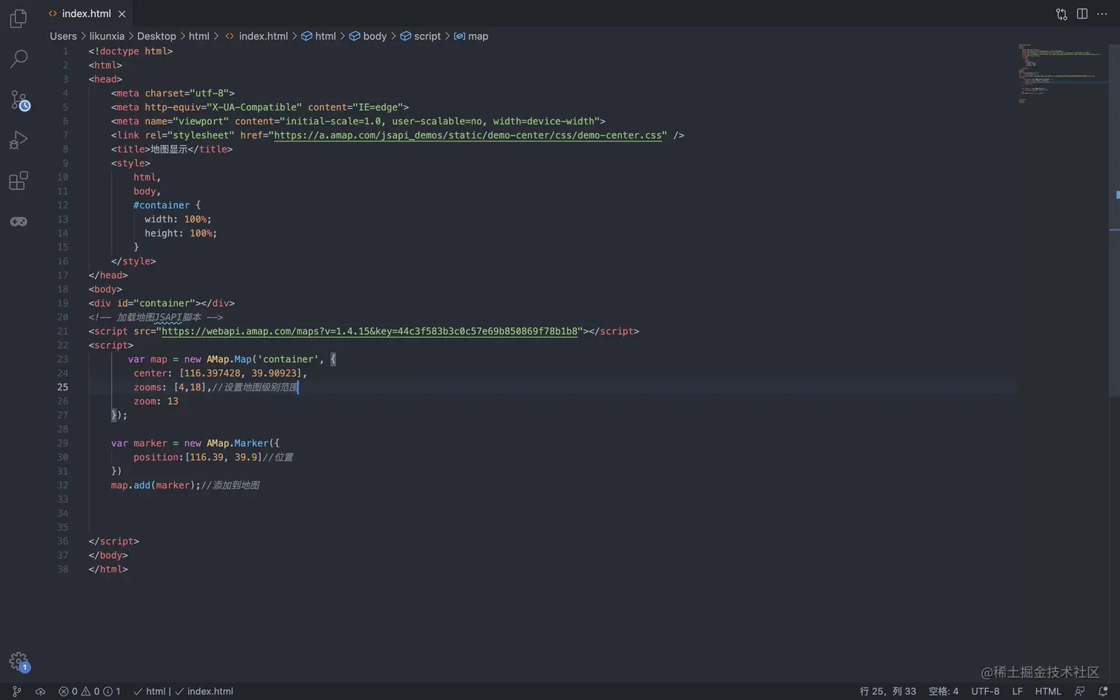This screenshot has width=1120, height=700.
Task: Click the meta name="viewport" line
Action: (x=359, y=121)
